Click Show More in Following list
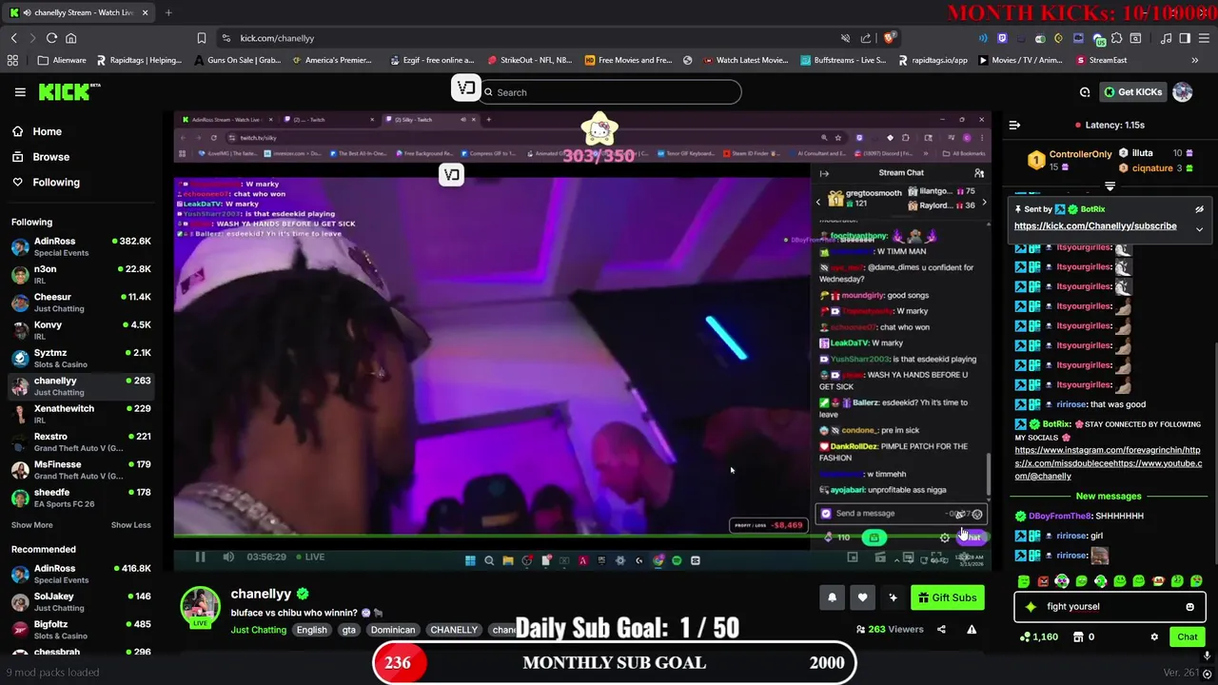This screenshot has height=685, width=1218. click(x=31, y=525)
